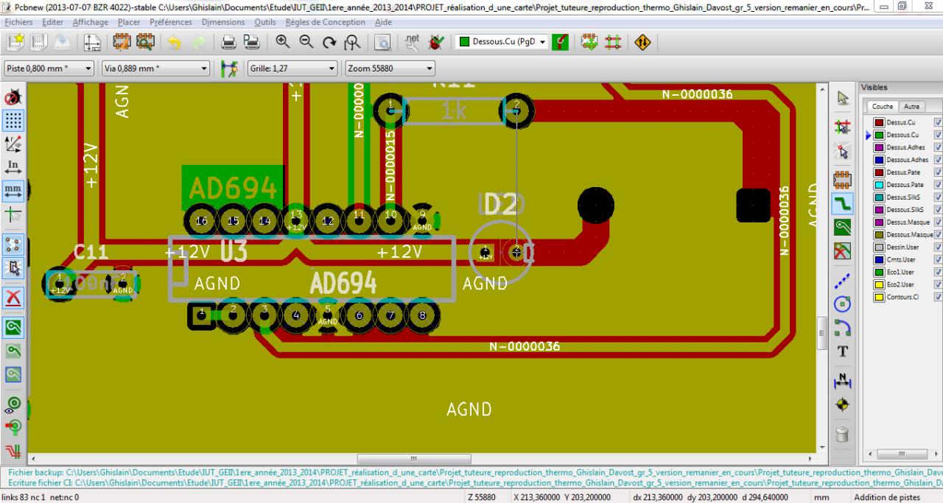Select the Cmts.User layer row
The height and width of the screenshot is (503, 943).
[x=902, y=259]
